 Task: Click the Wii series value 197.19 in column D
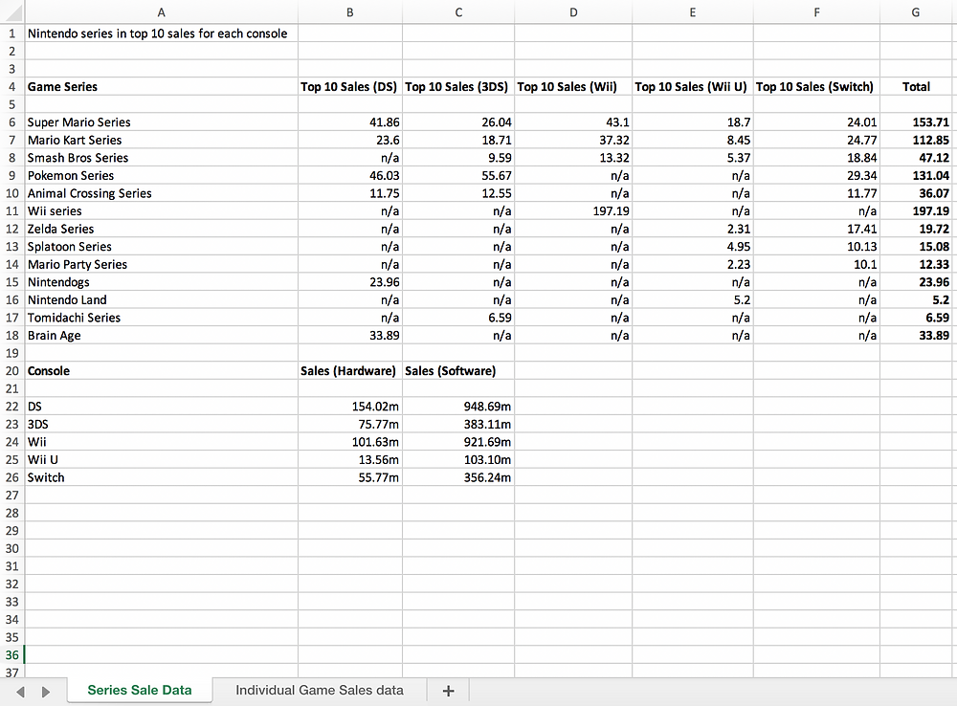click(x=573, y=211)
